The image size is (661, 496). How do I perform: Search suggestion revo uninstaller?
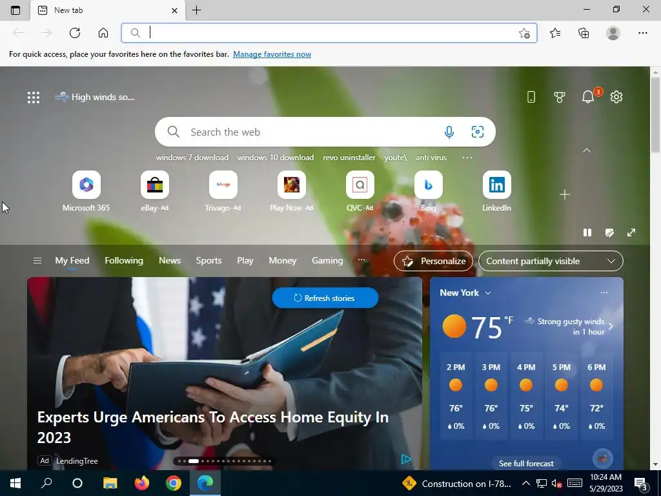(x=349, y=158)
